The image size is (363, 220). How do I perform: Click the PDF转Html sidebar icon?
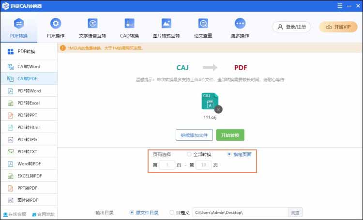pos(11,127)
